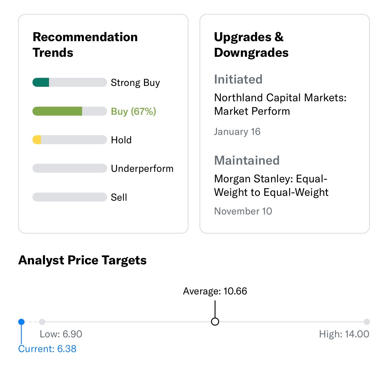This screenshot has width=388, height=371.
Task: Click the Analyst Price Targets heading
Action: click(82, 260)
